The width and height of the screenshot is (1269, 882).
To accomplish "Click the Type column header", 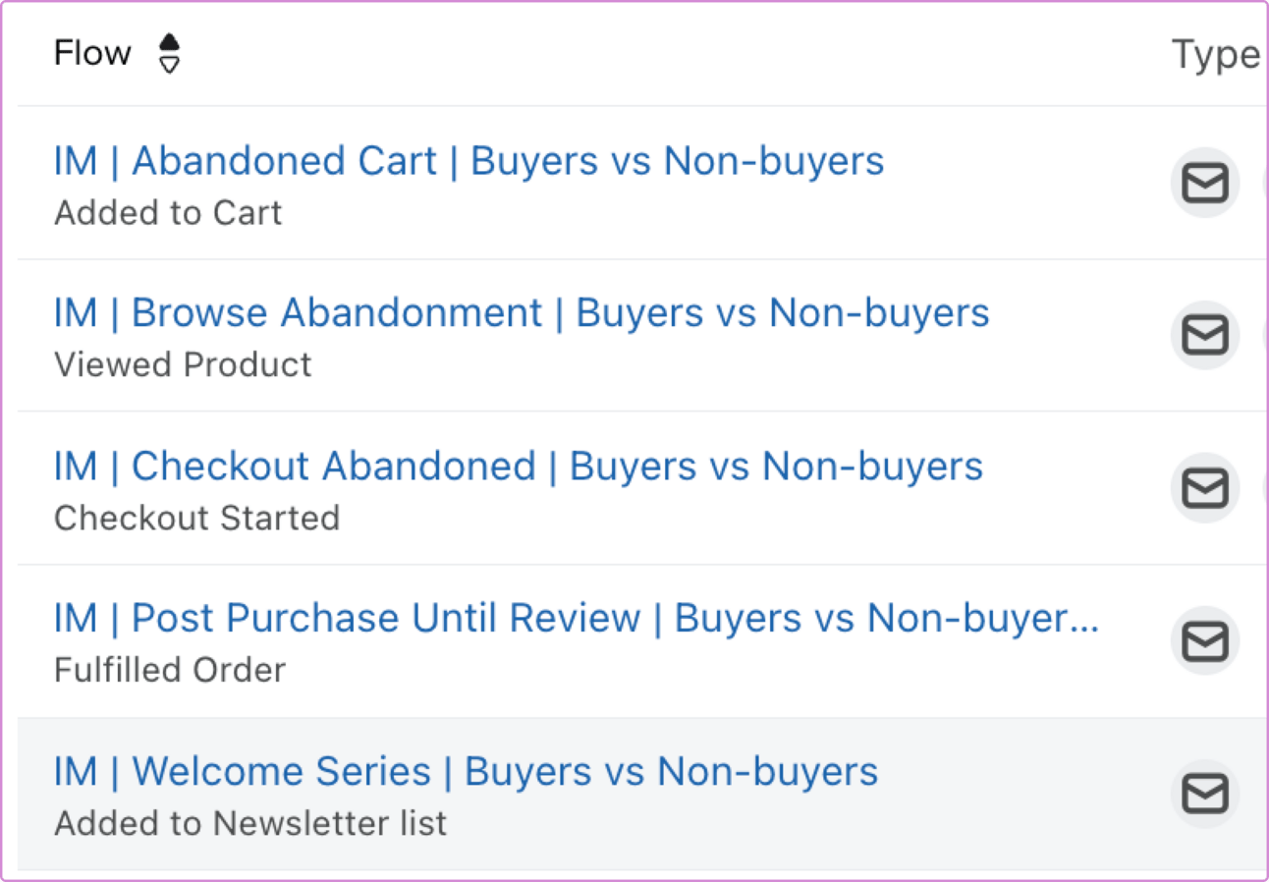I will (x=1215, y=55).
